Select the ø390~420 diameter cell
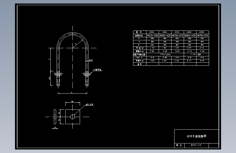 [x=165, y=36]
